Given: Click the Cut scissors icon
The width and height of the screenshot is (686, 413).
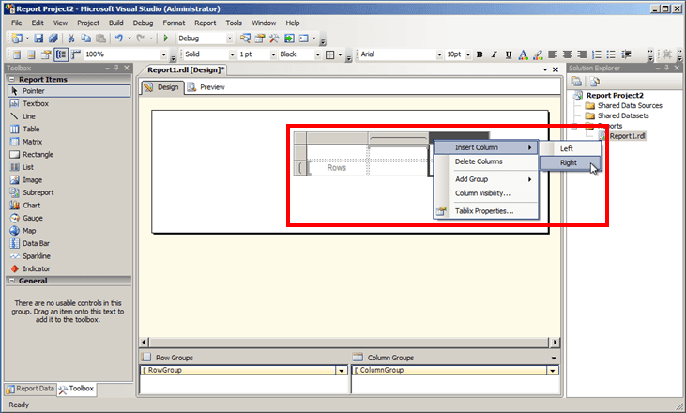Looking at the screenshot, I should tap(71, 38).
